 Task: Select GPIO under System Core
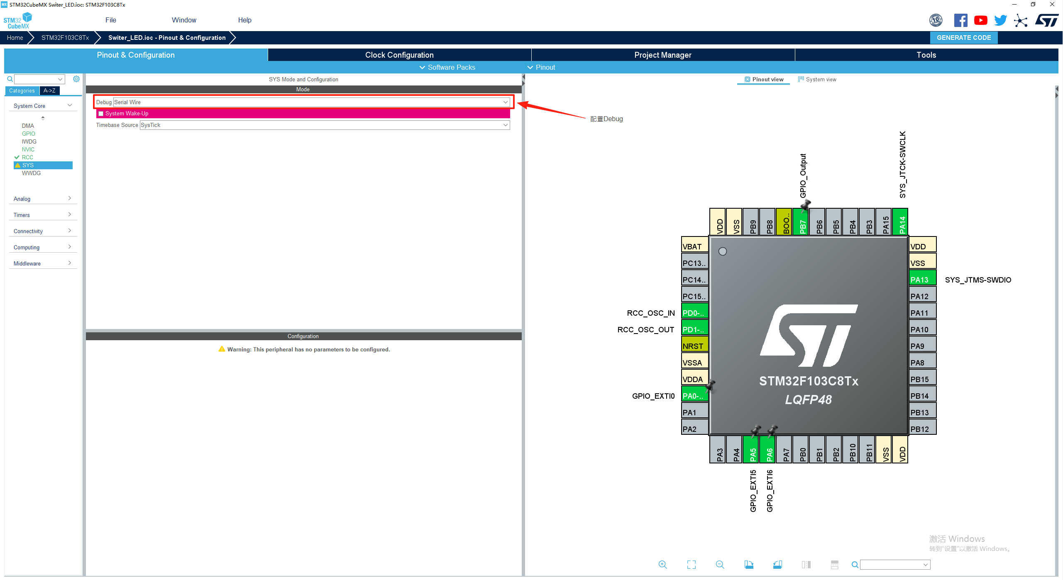tap(29, 134)
